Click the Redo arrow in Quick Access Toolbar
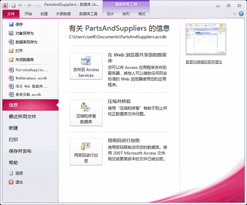 pyautogui.click(x=30, y=6)
